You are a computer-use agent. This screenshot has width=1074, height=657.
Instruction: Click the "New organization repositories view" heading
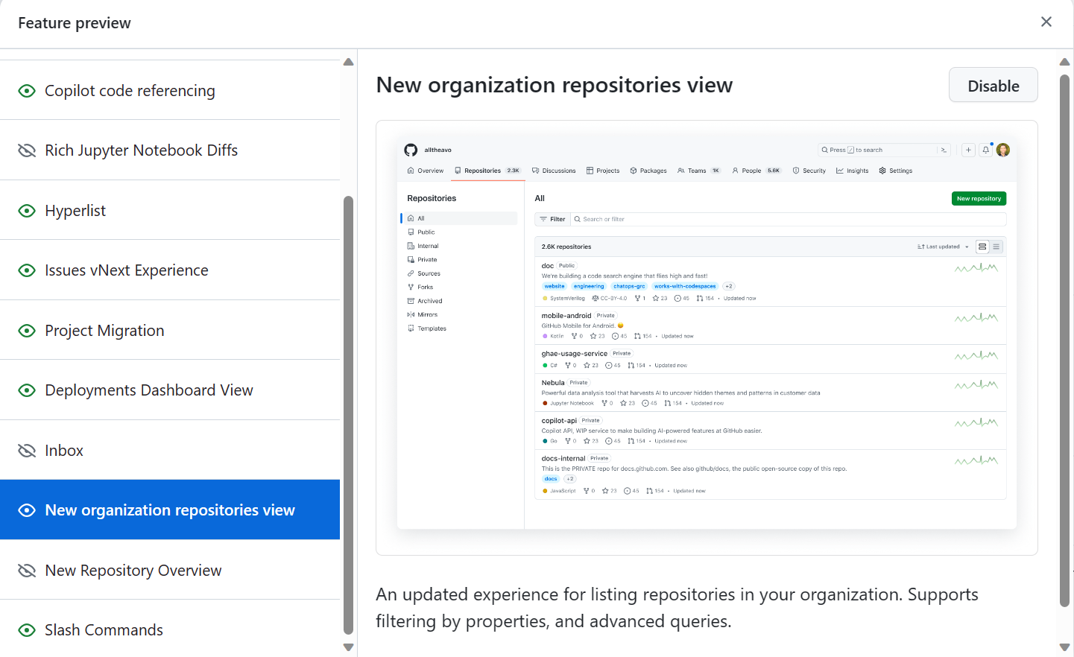click(555, 85)
